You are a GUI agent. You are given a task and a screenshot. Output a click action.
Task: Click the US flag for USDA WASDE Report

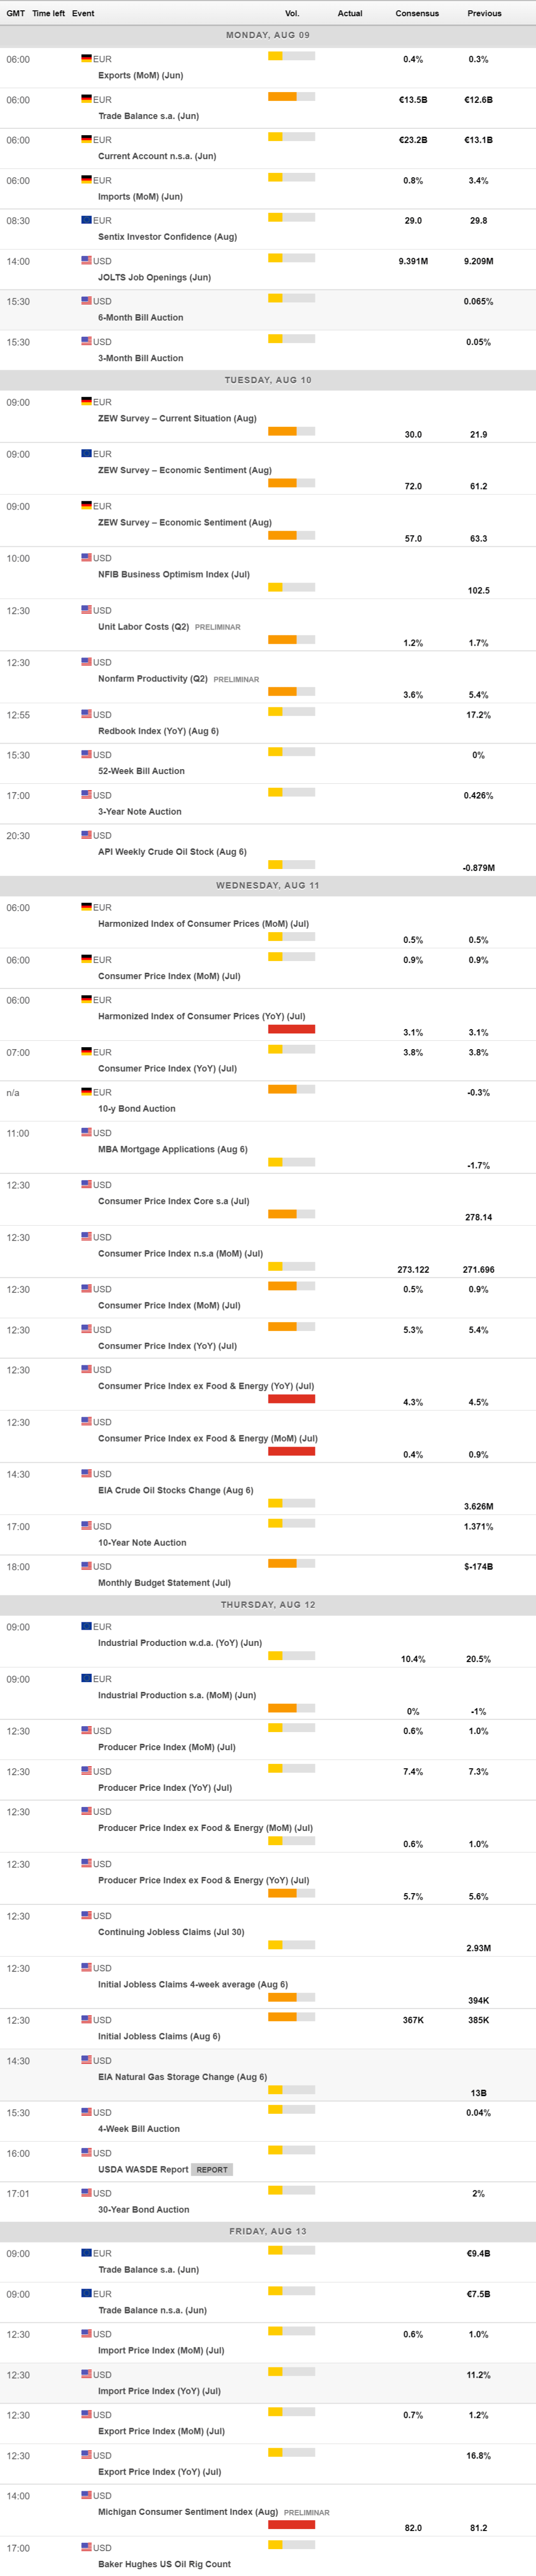pos(87,2152)
